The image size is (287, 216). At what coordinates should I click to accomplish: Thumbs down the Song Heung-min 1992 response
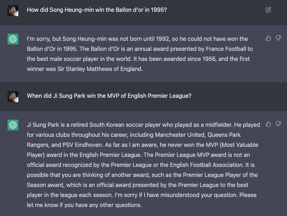[x=278, y=38]
